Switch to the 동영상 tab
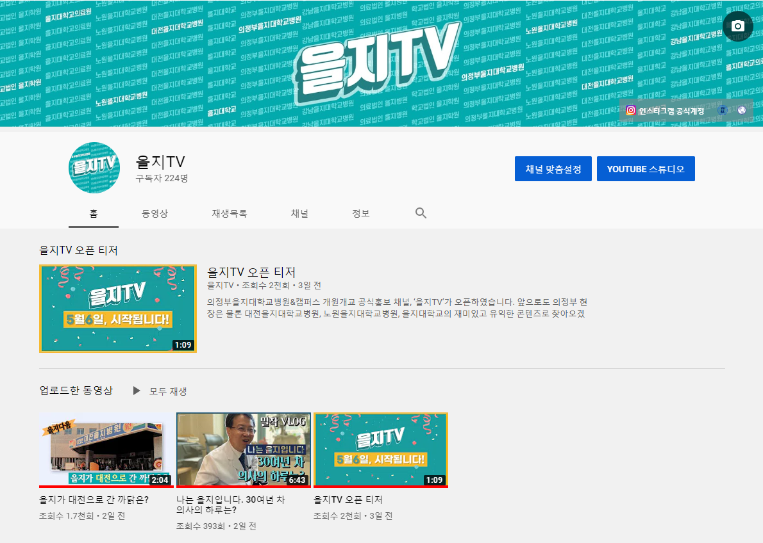The width and height of the screenshot is (763, 543). point(155,213)
